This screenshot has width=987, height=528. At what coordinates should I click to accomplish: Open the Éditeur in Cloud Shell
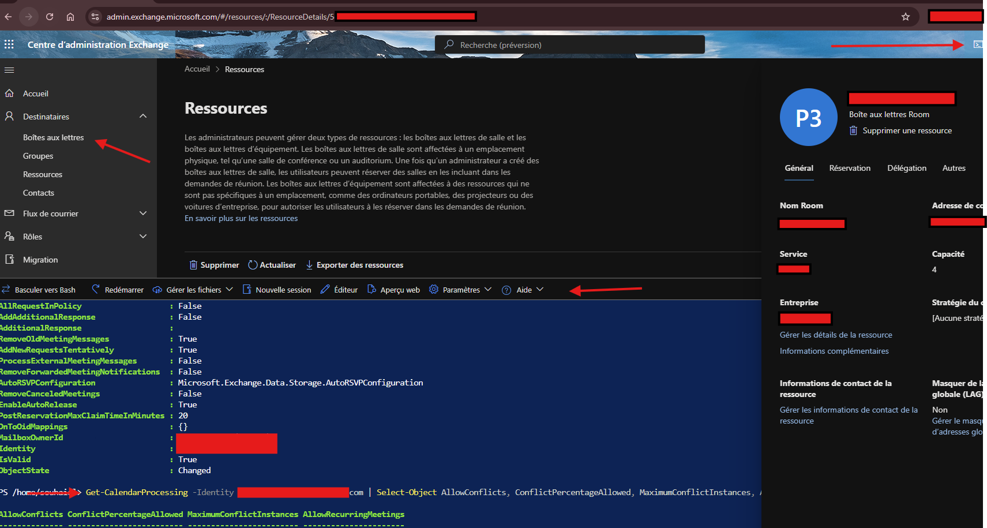coord(339,290)
